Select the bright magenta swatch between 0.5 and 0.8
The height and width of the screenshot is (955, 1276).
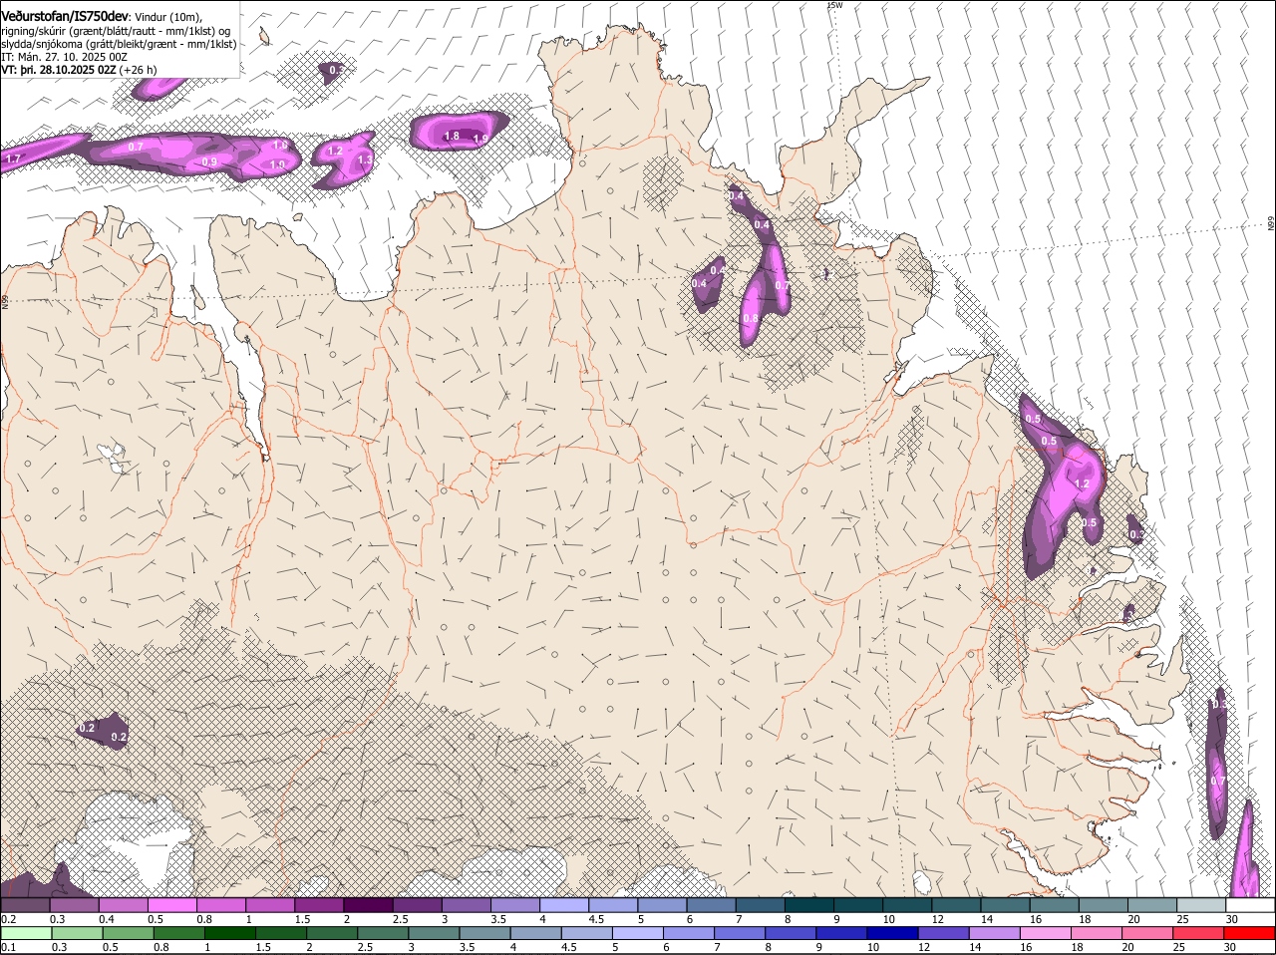(172, 905)
